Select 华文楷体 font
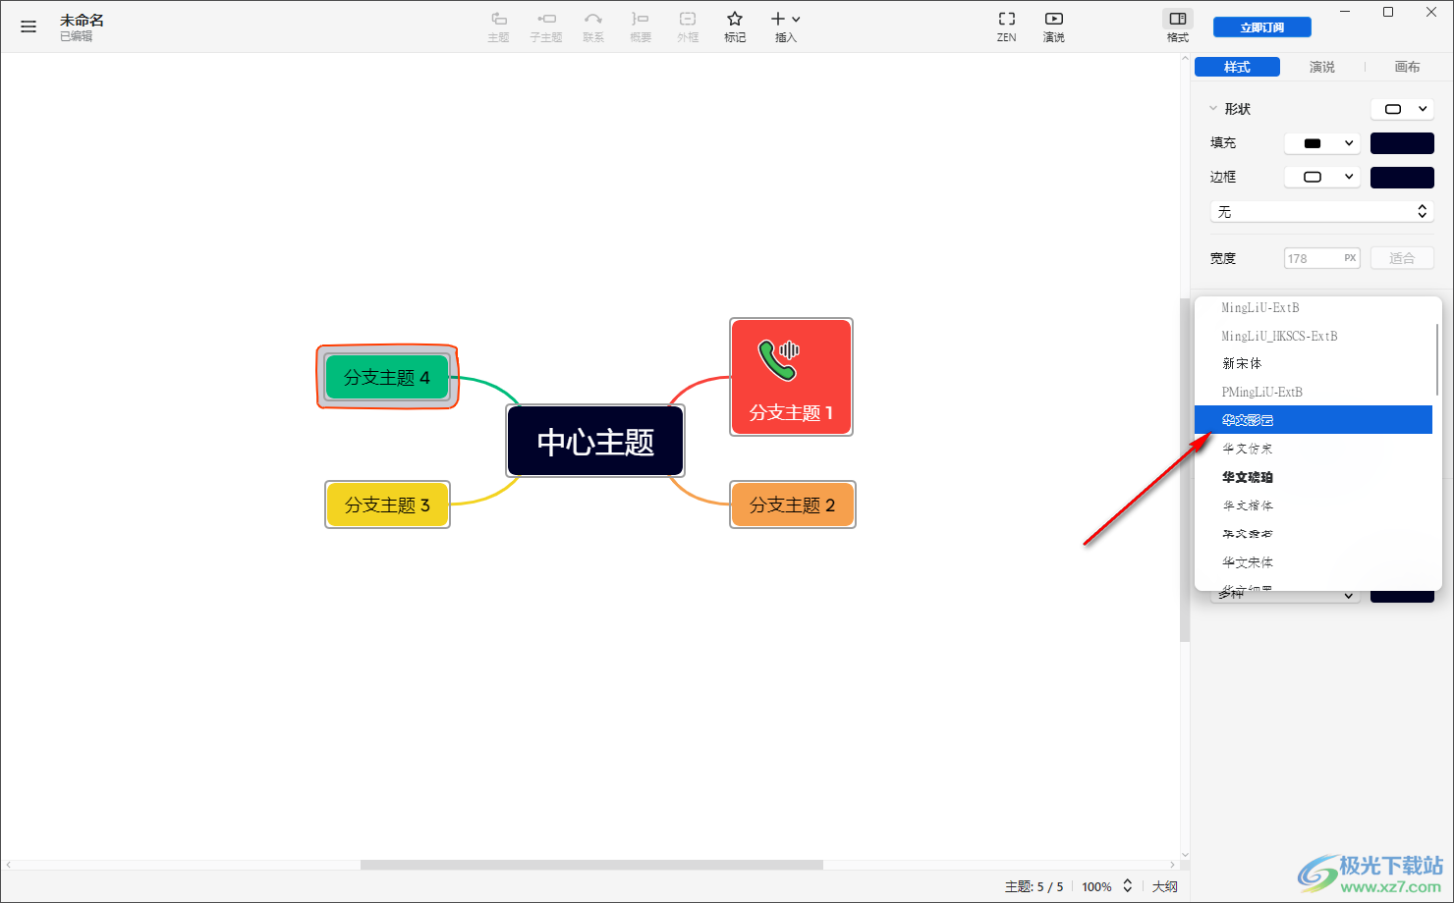 [x=1314, y=505]
